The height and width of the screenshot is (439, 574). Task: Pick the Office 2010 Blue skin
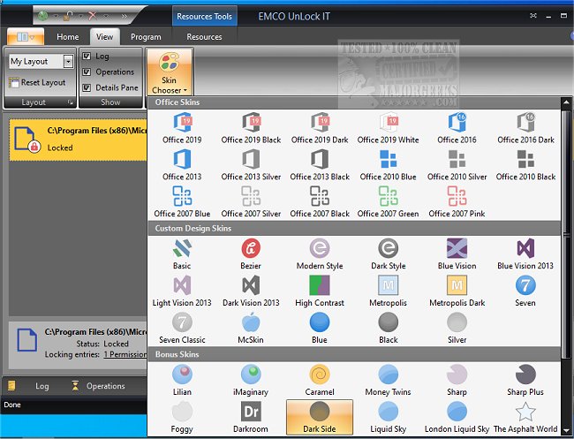click(388, 165)
